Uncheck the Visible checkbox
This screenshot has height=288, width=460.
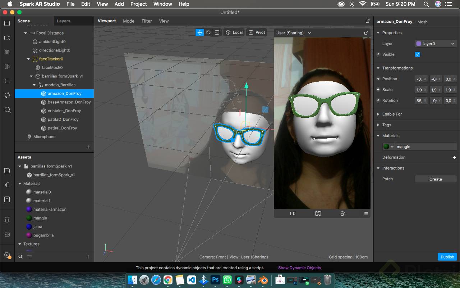(x=418, y=54)
